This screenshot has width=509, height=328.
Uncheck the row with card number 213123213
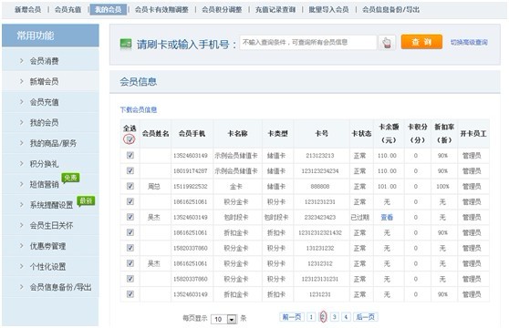pyautogui.click(x=130, y=155)
